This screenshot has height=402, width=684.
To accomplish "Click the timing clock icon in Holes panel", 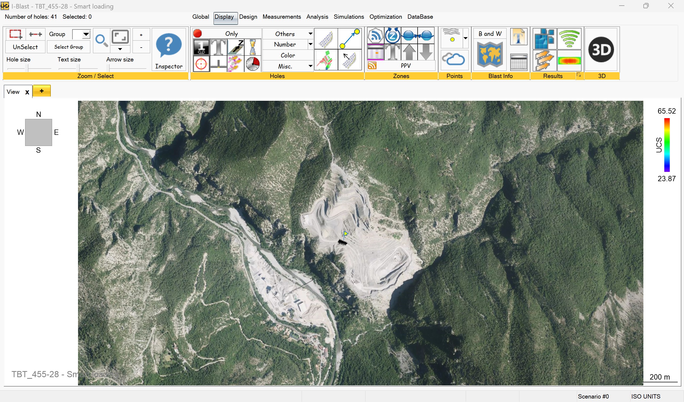I will click(252, 64).
